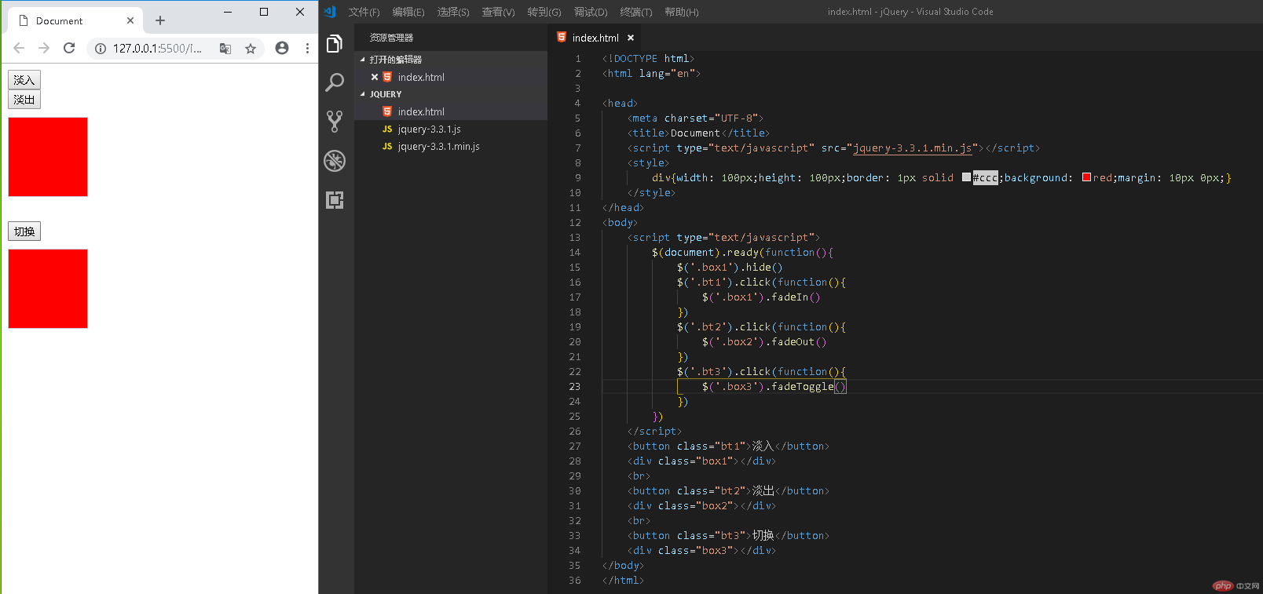Reload the browser page
Screen dimensions: 1263x594
click(69, 48)
